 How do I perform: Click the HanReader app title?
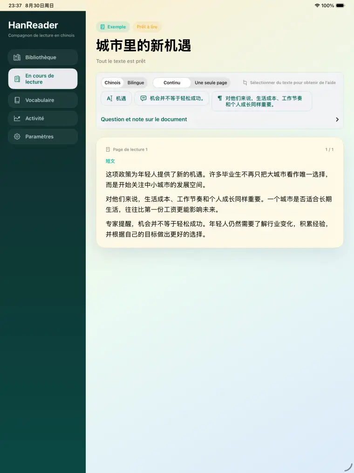click(33, 25)
